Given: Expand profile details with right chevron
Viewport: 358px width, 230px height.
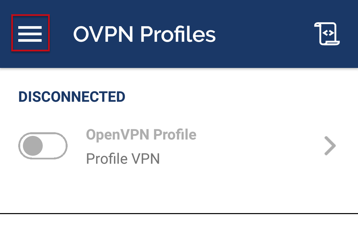Looking at the screenshot, I should click(x=329, y=146).
